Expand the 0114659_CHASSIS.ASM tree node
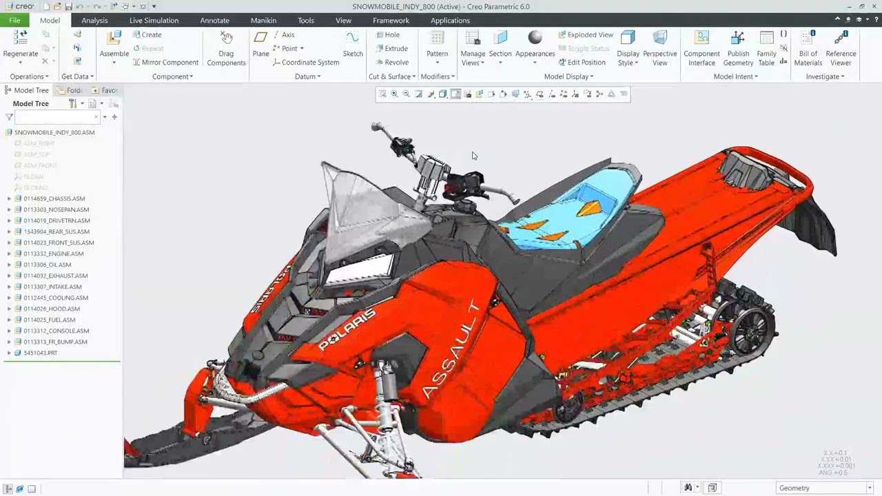Image resolution: width=882 pixels, height=496 pixels. click(x=9, y=198)
